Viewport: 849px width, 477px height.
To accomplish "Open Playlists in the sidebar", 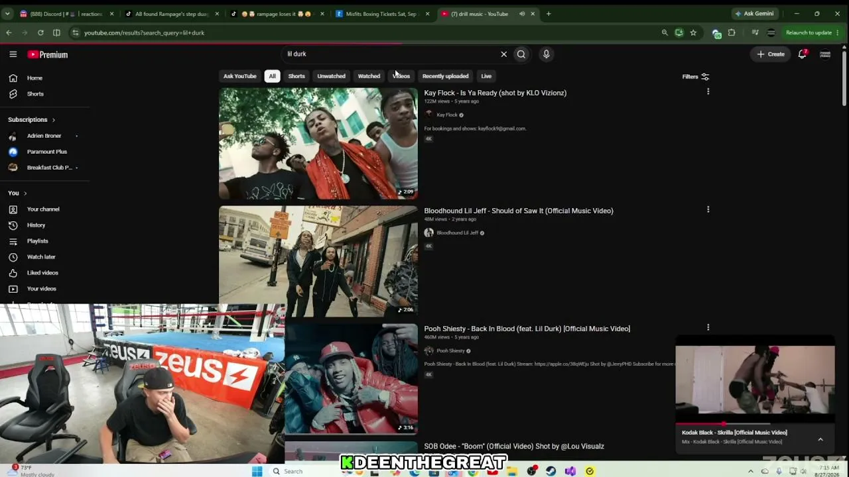I will (x=44, y=241).
